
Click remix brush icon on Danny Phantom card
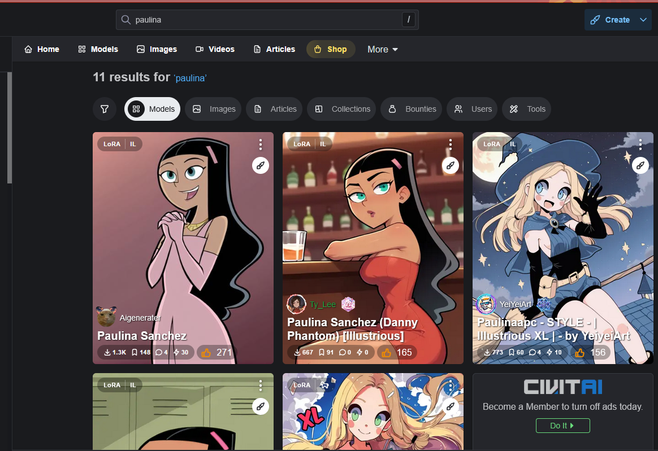pos(451,165)
